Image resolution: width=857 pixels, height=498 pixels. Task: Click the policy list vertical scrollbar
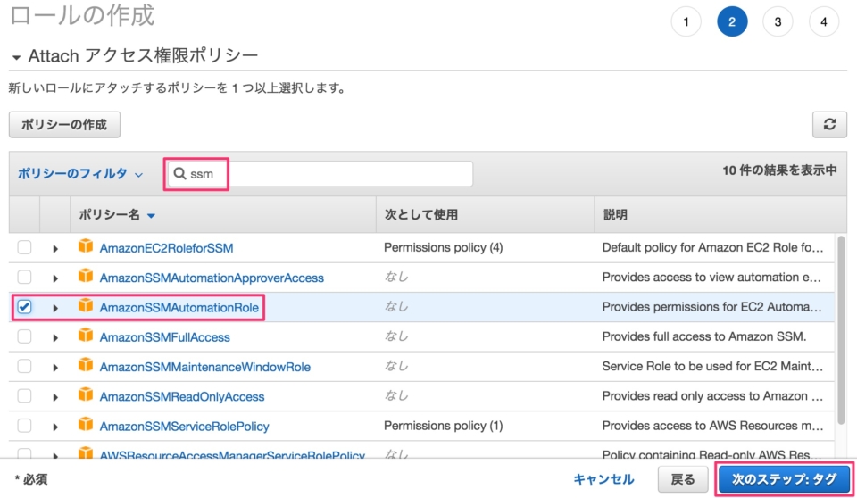(841, 329)
